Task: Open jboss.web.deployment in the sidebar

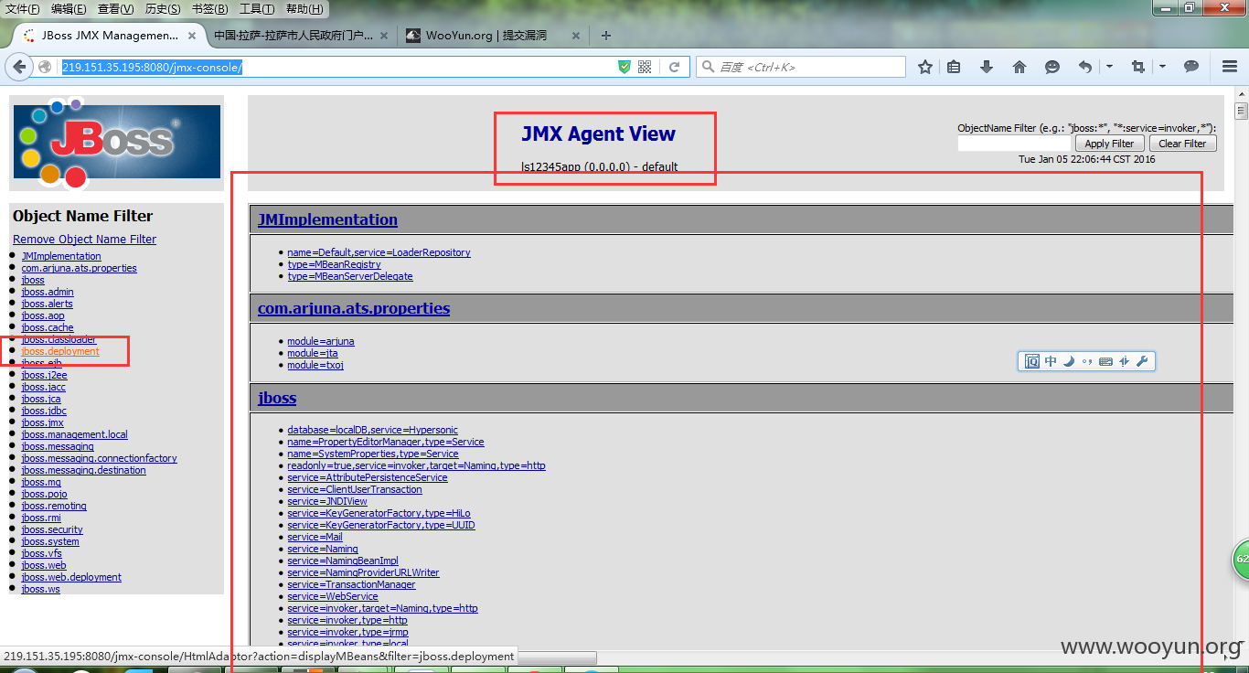Action: click(x=71, y=577)
